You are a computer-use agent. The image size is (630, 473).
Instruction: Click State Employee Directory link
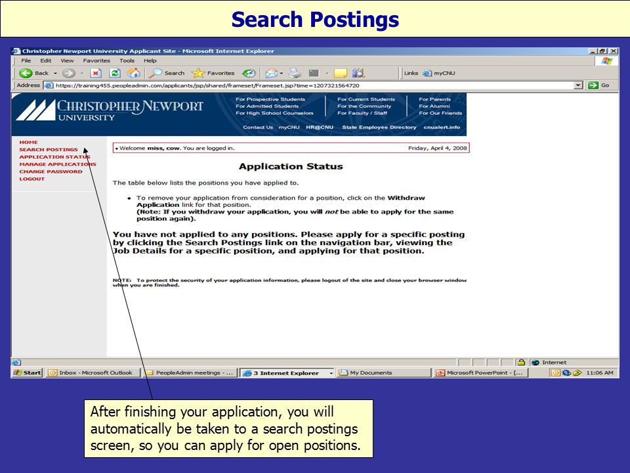[379, 127]
